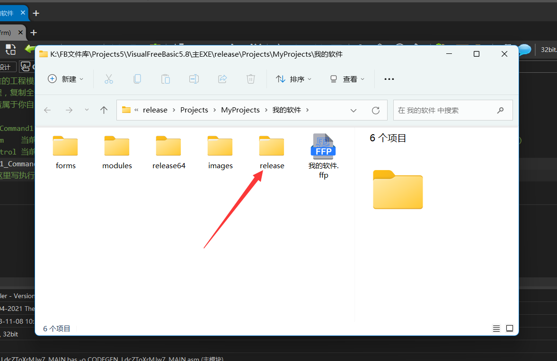Screen dimensions: 557x361
Task: Navigate to MyProjects in breadcrumb path
Action: pos(240,110)
